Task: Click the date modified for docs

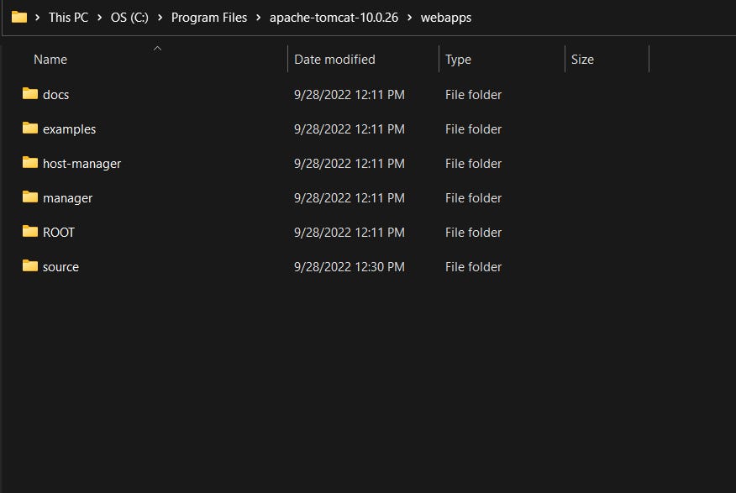Action: (350, 95)
